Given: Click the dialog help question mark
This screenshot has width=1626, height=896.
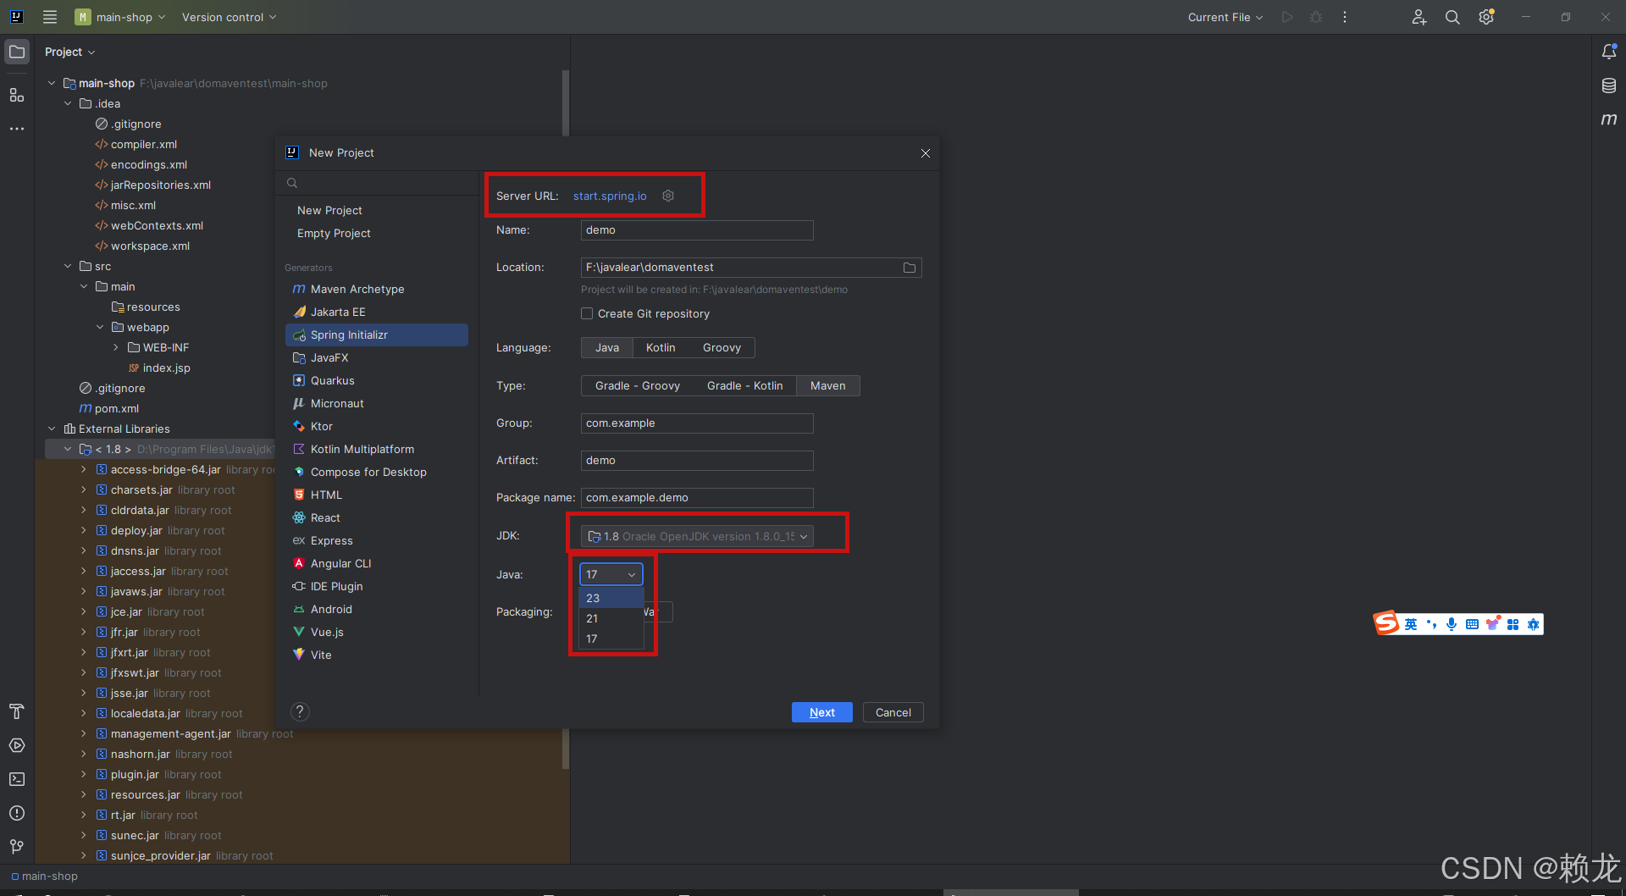Looking at the screenshot, I should [x=300, y=711].
